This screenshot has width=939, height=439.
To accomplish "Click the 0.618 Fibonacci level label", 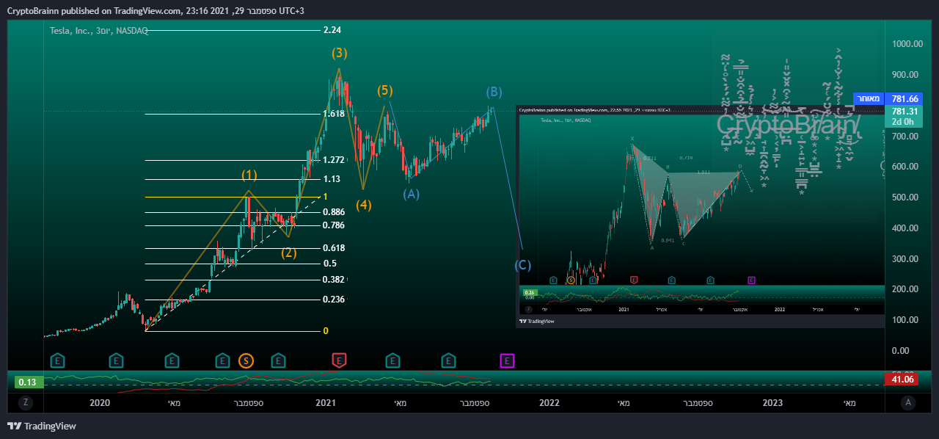I will [x=334, y=248].
